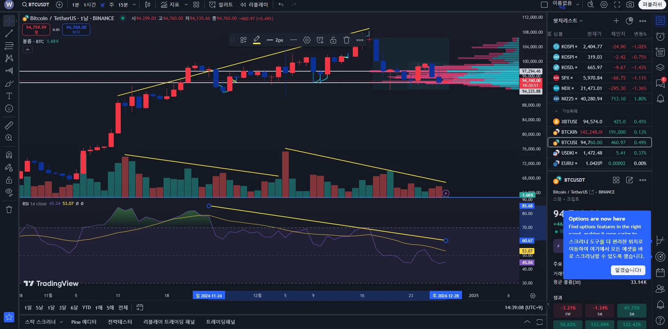668x329 pixels.
Task: Open watchlist advanced view pie icon
Action: 629,21
